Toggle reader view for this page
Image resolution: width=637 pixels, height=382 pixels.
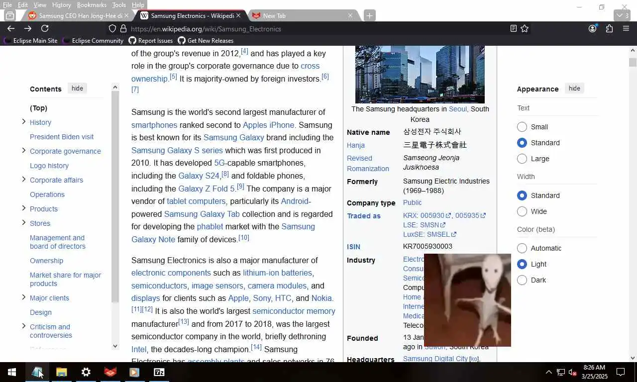514,29
